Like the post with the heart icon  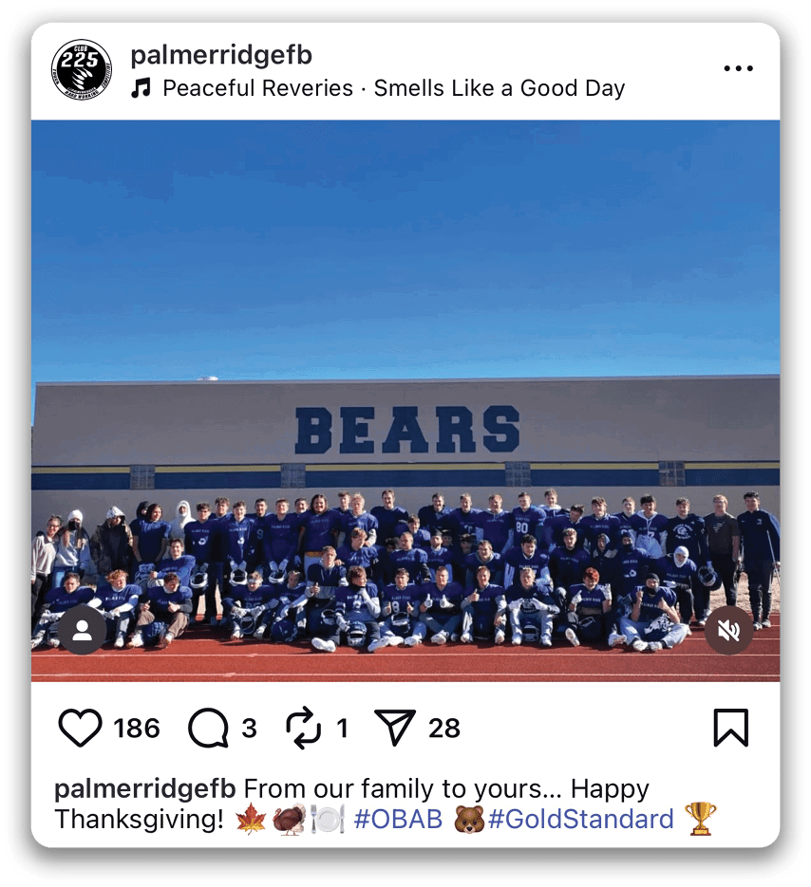tap(81, 728)
